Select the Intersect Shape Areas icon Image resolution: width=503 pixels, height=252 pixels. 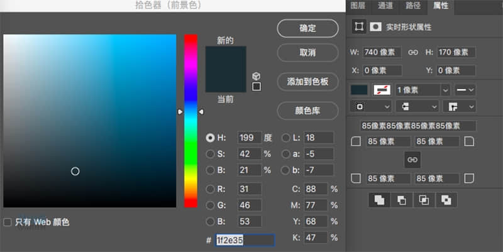tap(424, 200)
